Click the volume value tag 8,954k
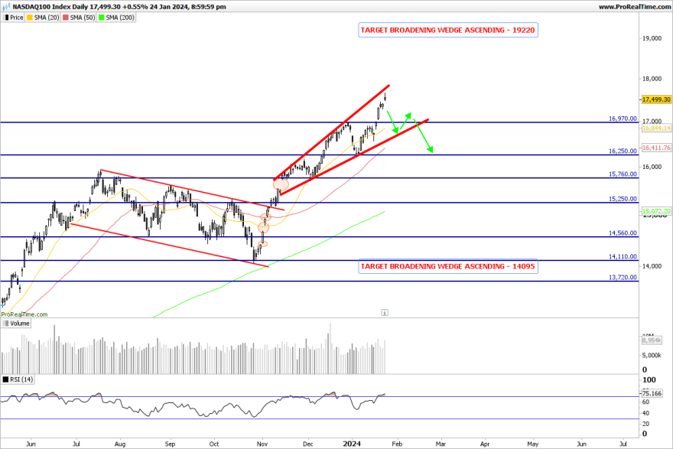 coord(652,340)
